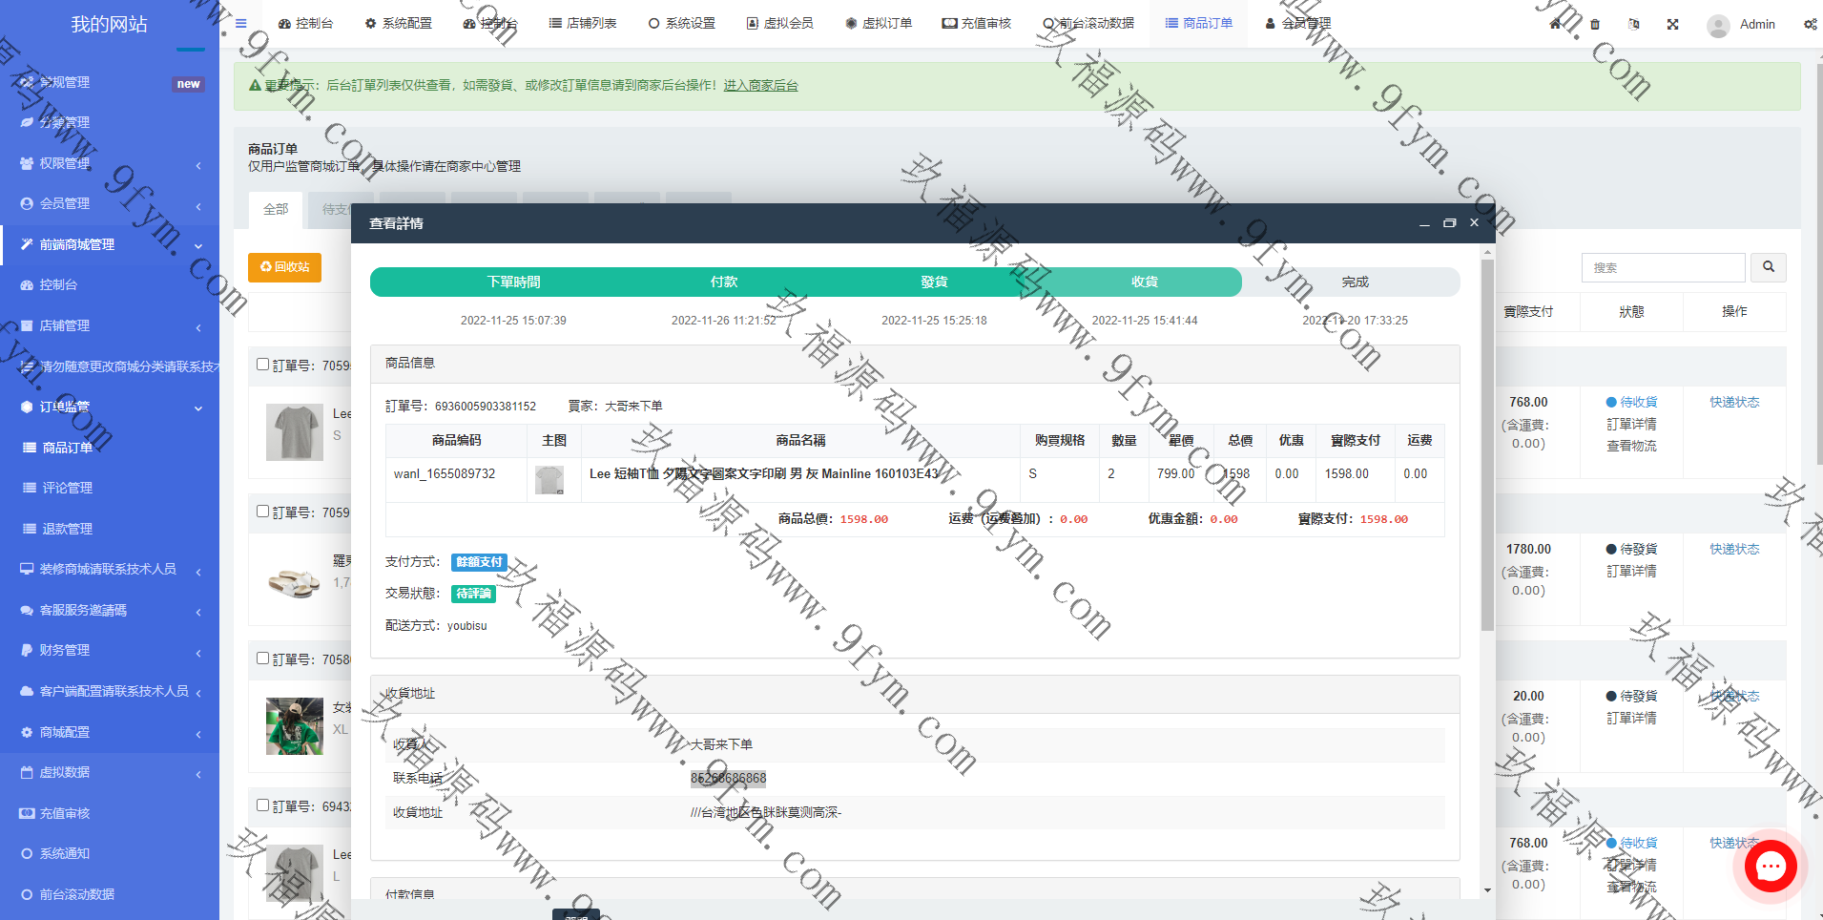This screenshot has height=920, width=1823.
Task: Click the trash icon in the top bar
Action: coord(1595,24)
